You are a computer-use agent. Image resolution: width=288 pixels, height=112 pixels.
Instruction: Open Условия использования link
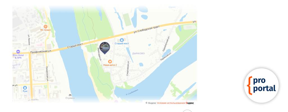[x=171, y=103]
